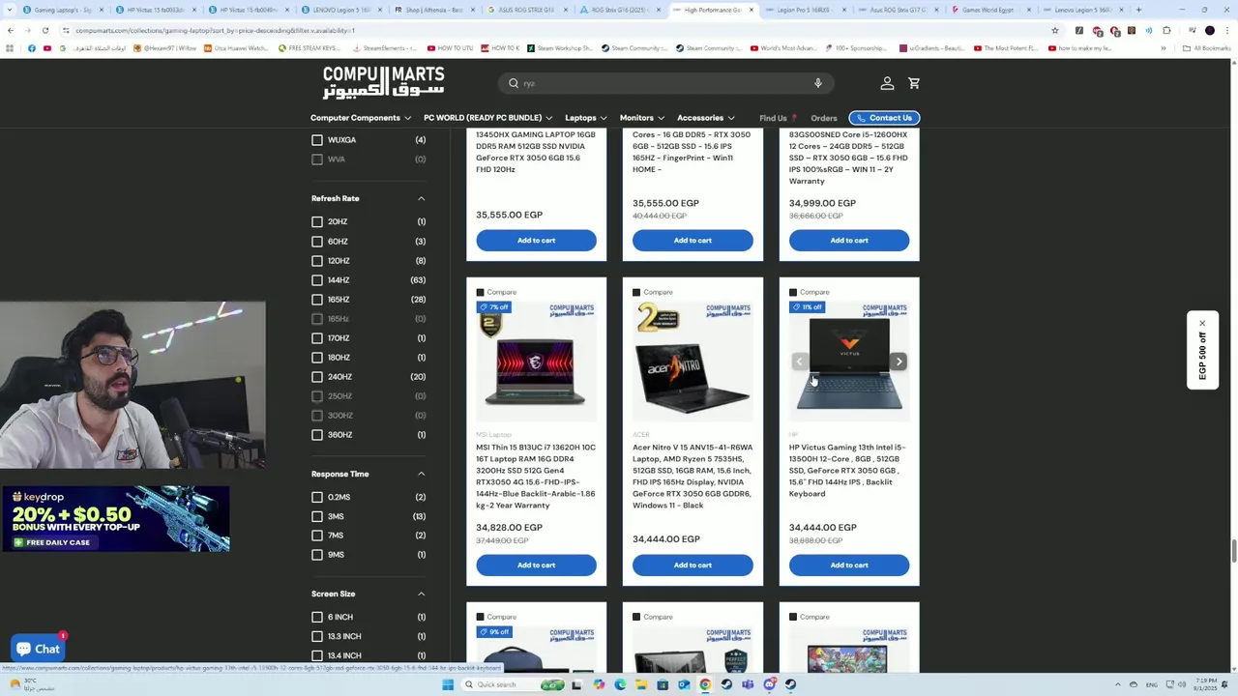Show previous image of HP Victus card
This screenshot has height=696, width=1238.
(799, 362)
